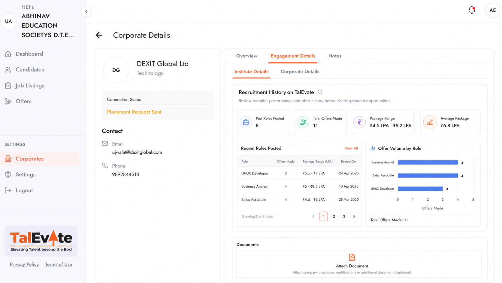Click Total Offers Made: 11 chart footer
Image resolution: width=502 pixels, height=283 pixels.
point(389,220)
